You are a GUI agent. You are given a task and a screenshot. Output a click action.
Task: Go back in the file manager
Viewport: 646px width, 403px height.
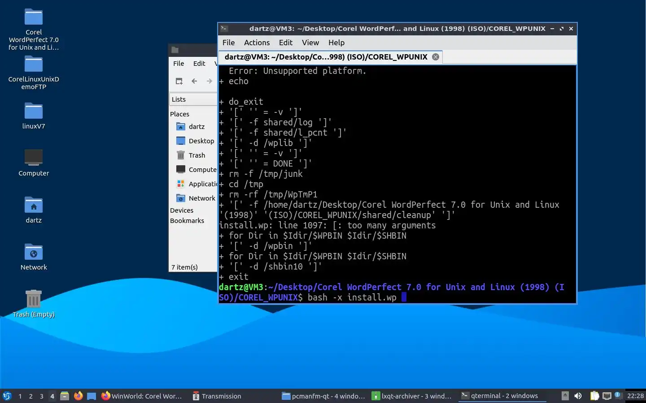194,81
